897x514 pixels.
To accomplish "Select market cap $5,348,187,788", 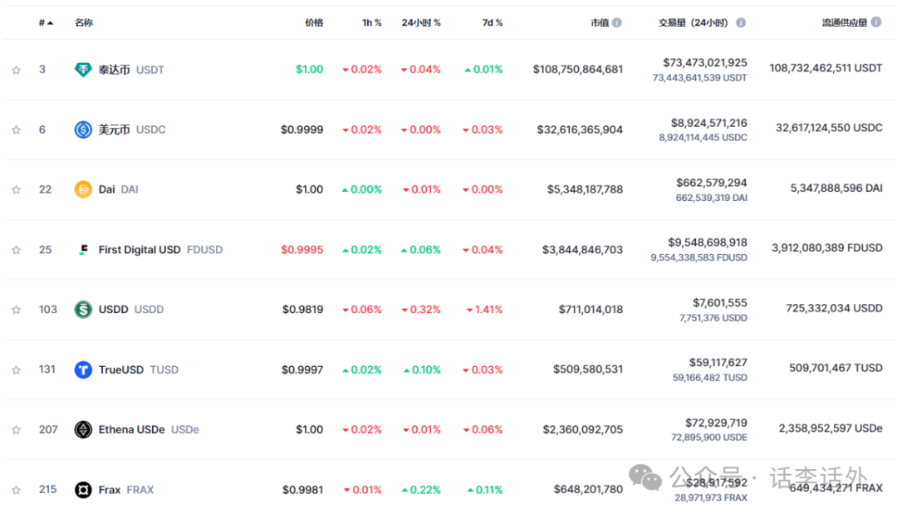I will (x=585, y=189).
